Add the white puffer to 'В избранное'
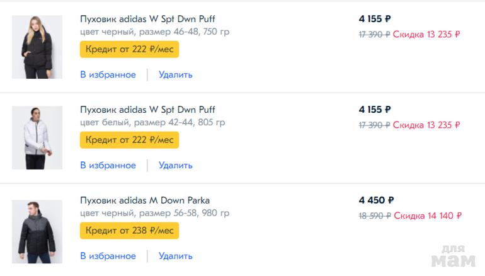This screenshot has height=276, width=485. point(108,166)
